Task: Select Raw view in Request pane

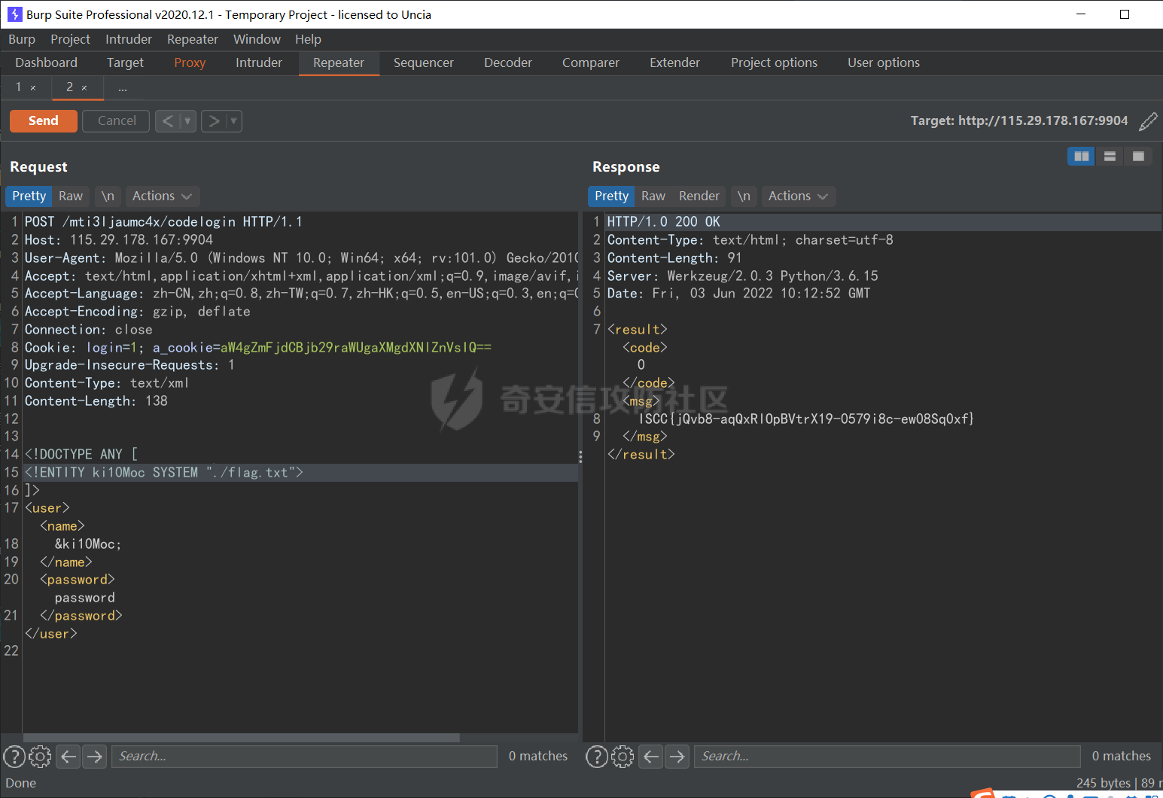Action: click(x=71, y=196)
